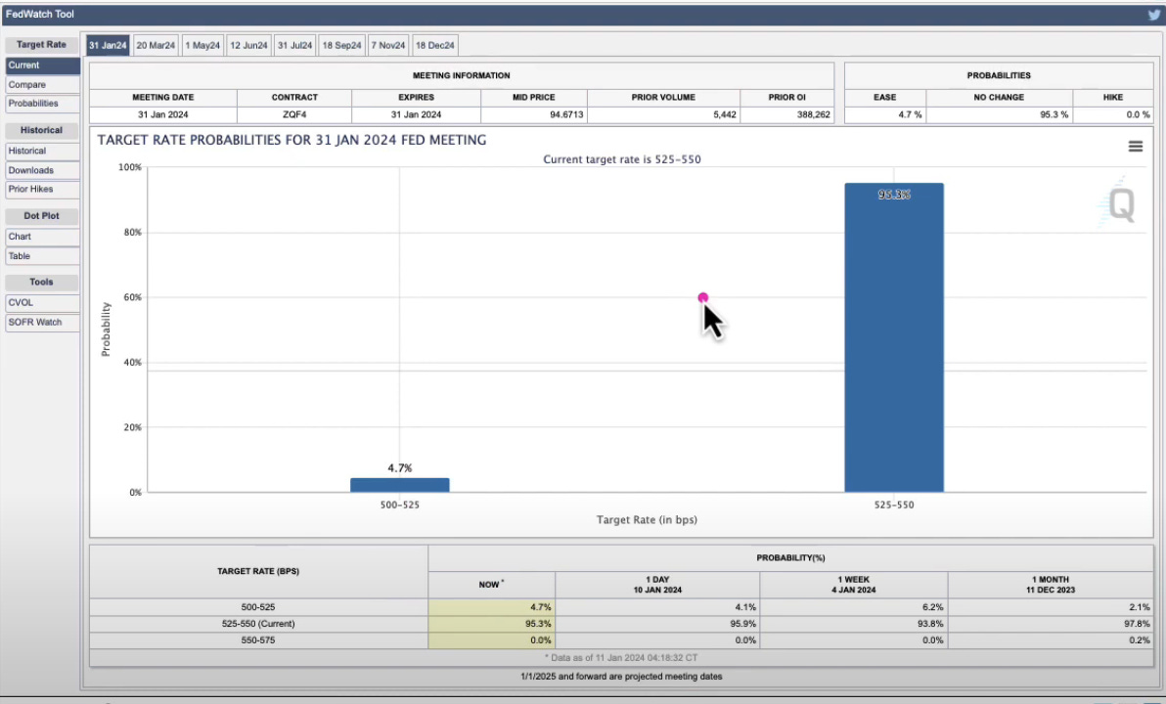
Task: Click the 550-575 table row label
Action: point(258,640)
